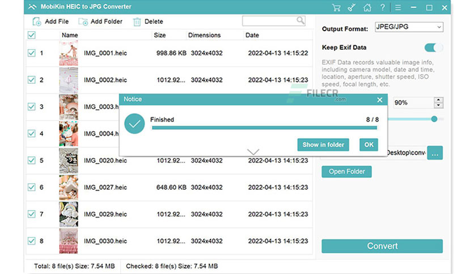Screen dimensions: 474x274
Task: Click the output folder path field
Action: pos(407,153)
